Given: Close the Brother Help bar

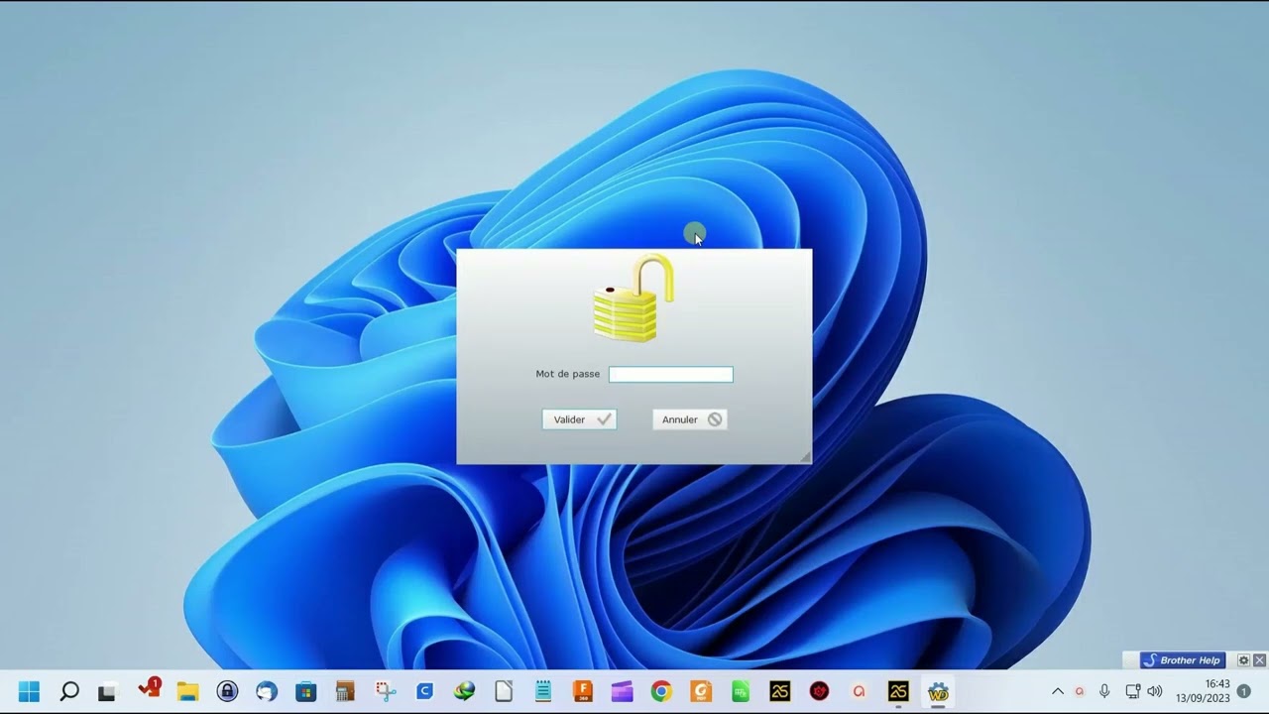Looking at the screenshot, I should 1259,660.
